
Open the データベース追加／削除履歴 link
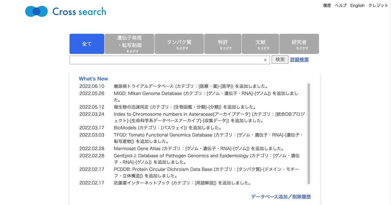coord(281,197)
